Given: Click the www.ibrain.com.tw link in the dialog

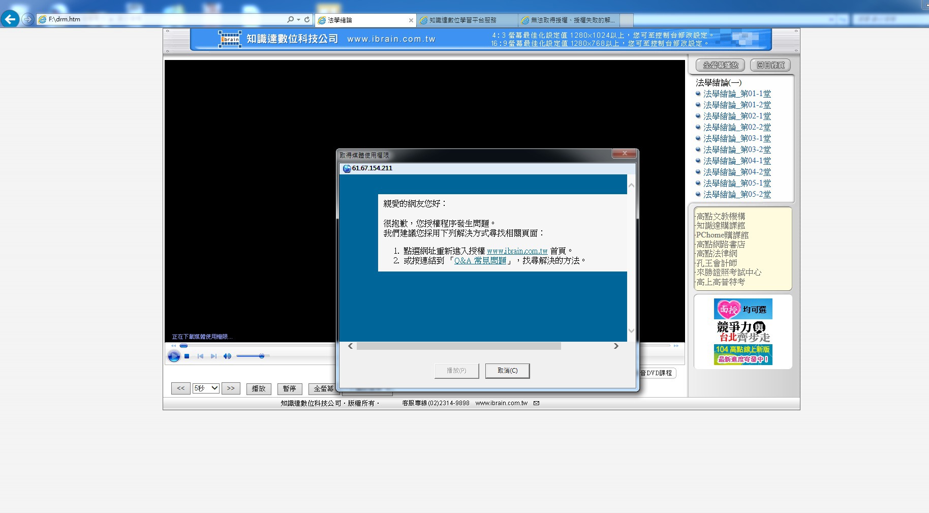Looking at the screenshot, I should (517, 251).
